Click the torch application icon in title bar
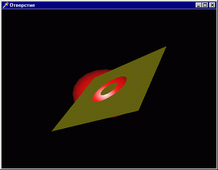Image resolution: width=218 pixels, height=170 pixels. pyautogui.click(x=6, y=5)
